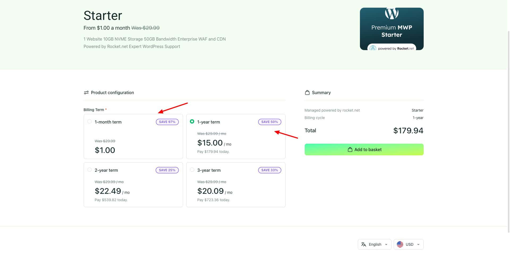Screen dimensions: 510x255
Task: Open the USD currency dropdown
Action: [x=409, y=244]
